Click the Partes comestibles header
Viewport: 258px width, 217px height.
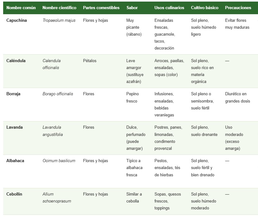pyautogui.click(x=101, y=8)
